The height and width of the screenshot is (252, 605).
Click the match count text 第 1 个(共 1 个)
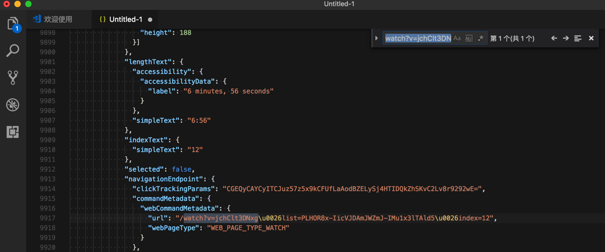[x=512, y=39]
